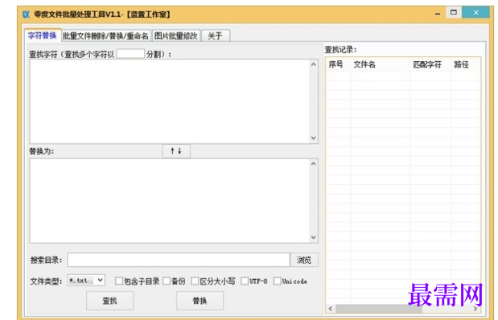This screenshot has height=320, width=498.
Task: Close the 零度文件批量处理工具 window
Action: tap(475, 13)
